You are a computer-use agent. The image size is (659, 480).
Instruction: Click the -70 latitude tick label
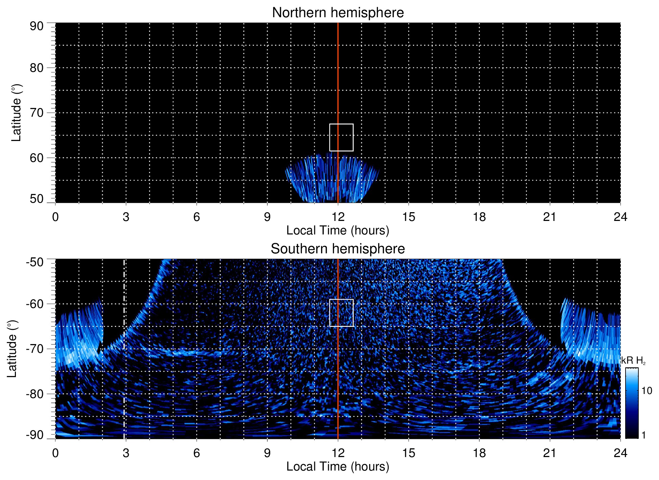tap(35, 349)
